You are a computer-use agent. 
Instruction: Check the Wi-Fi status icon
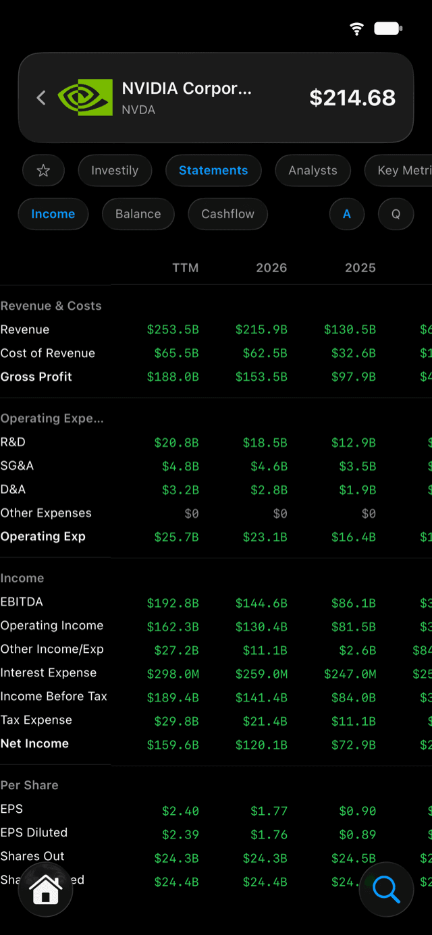[x=356, y=28]
